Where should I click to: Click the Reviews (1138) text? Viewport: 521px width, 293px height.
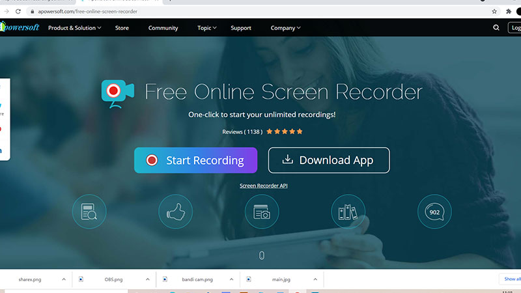[242, 132]
